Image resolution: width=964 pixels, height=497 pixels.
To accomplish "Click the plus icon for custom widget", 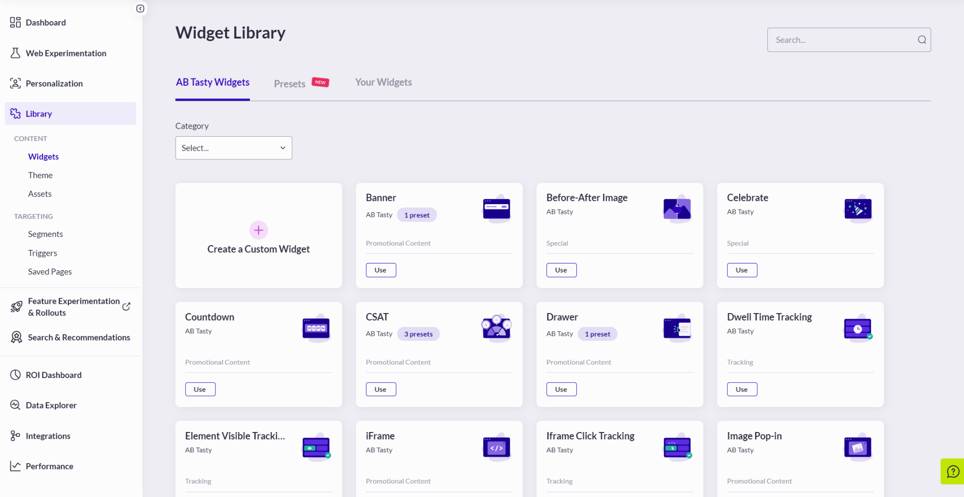I will [x=258, y=230].
